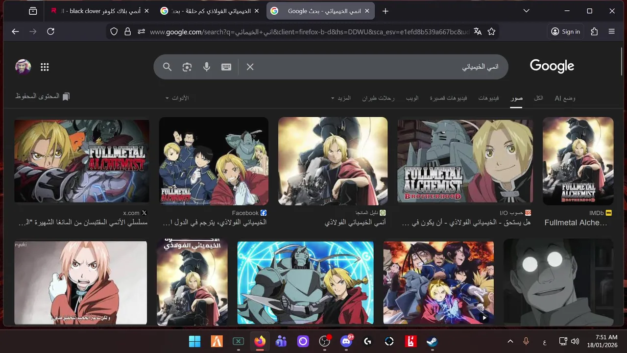Viewport: 627px width, 353px height.
Task: Select the الكل (All) results filter
Action: [538, 98]
